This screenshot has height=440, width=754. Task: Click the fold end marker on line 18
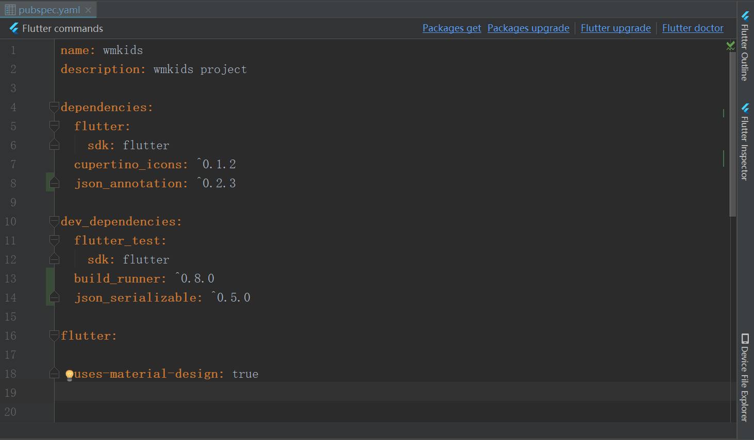[54, 374]
